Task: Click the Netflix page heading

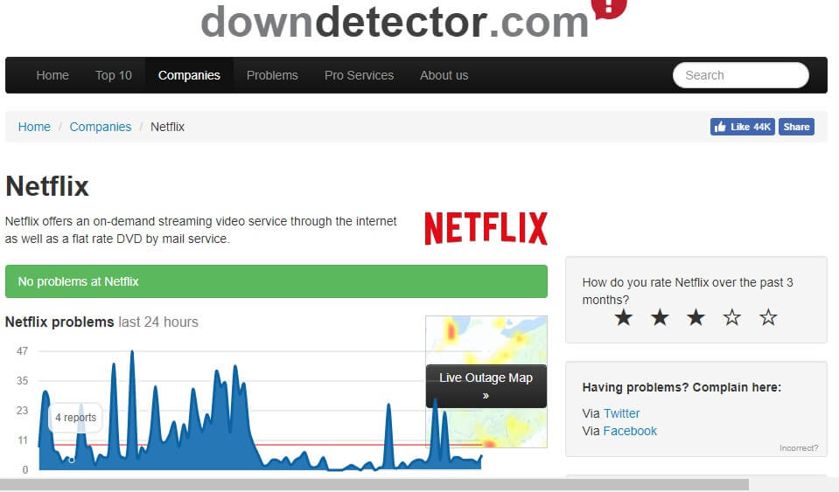Action: pyautogui.click(x=47, y=186)
